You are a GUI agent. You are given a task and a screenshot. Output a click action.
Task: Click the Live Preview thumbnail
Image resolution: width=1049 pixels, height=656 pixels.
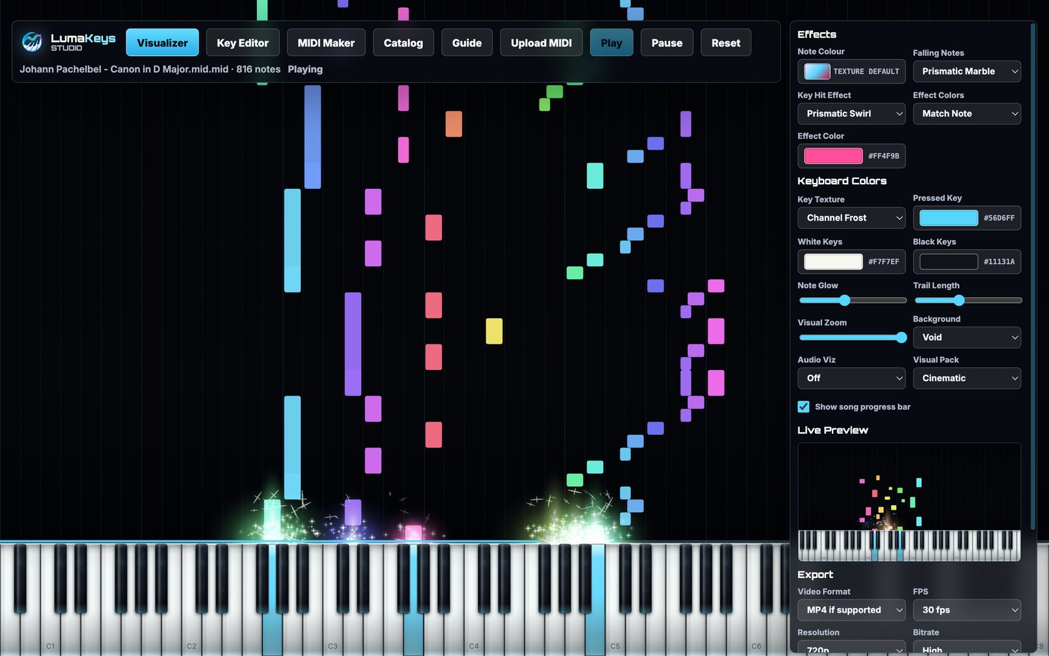pos(909,502)
